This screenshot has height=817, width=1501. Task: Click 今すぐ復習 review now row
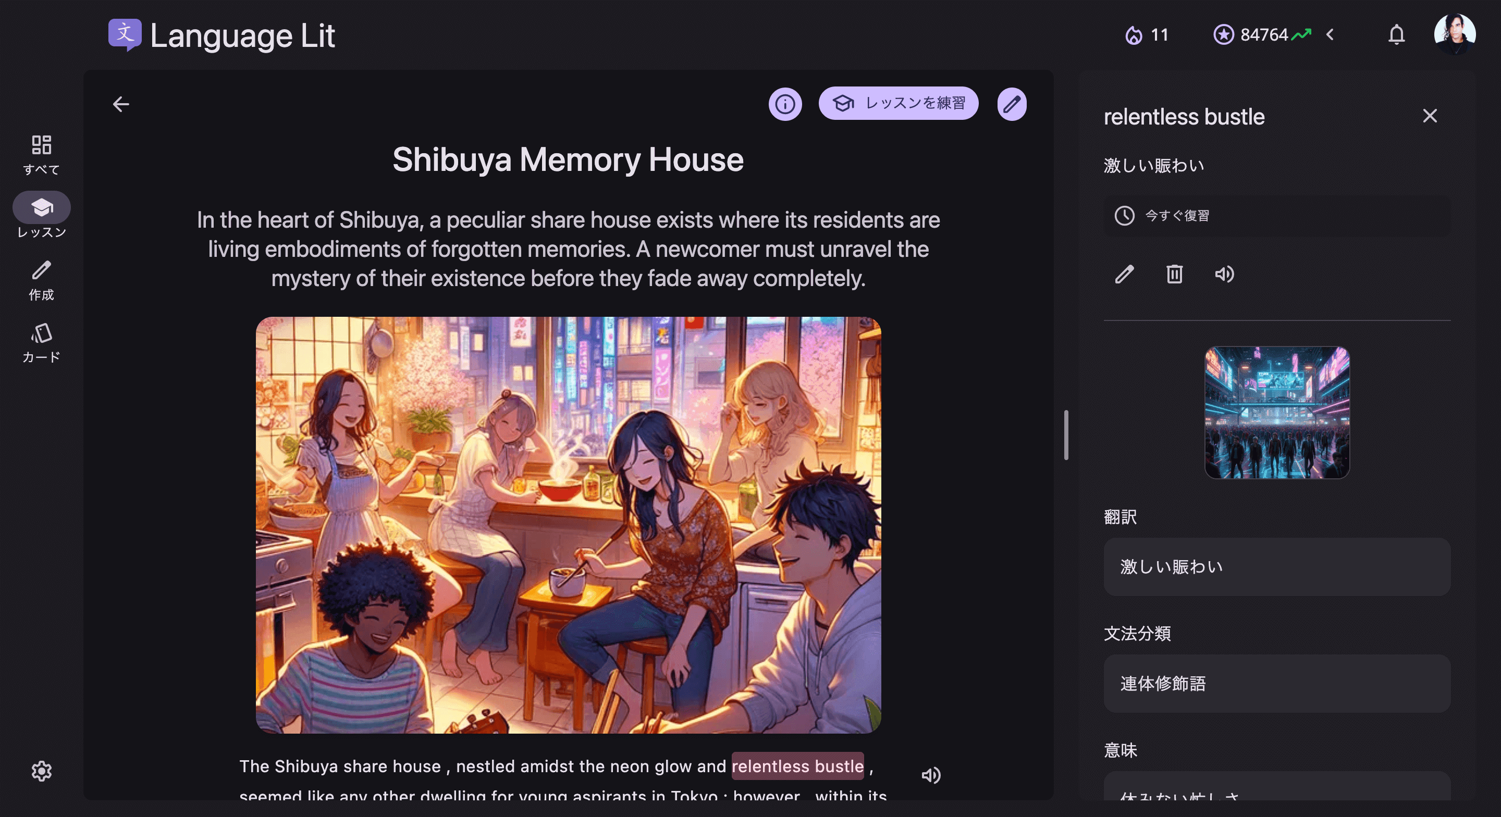point(1277,216)
